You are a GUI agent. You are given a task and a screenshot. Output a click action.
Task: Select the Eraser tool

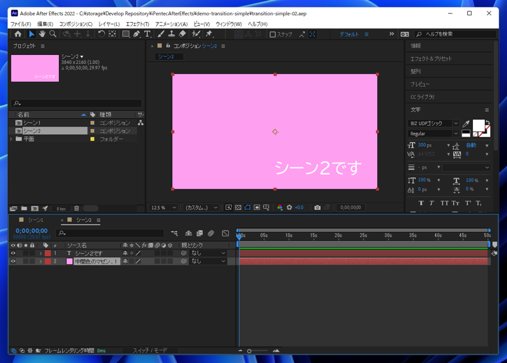(x=183, y=34)
